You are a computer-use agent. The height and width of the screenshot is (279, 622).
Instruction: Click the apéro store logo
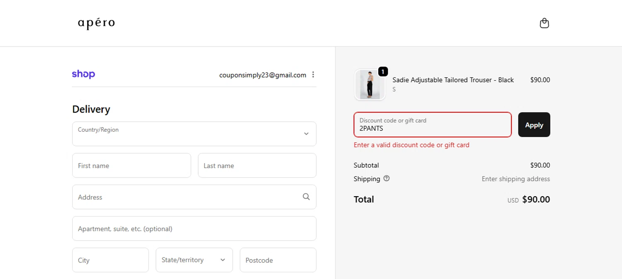(x=96, y=24)
